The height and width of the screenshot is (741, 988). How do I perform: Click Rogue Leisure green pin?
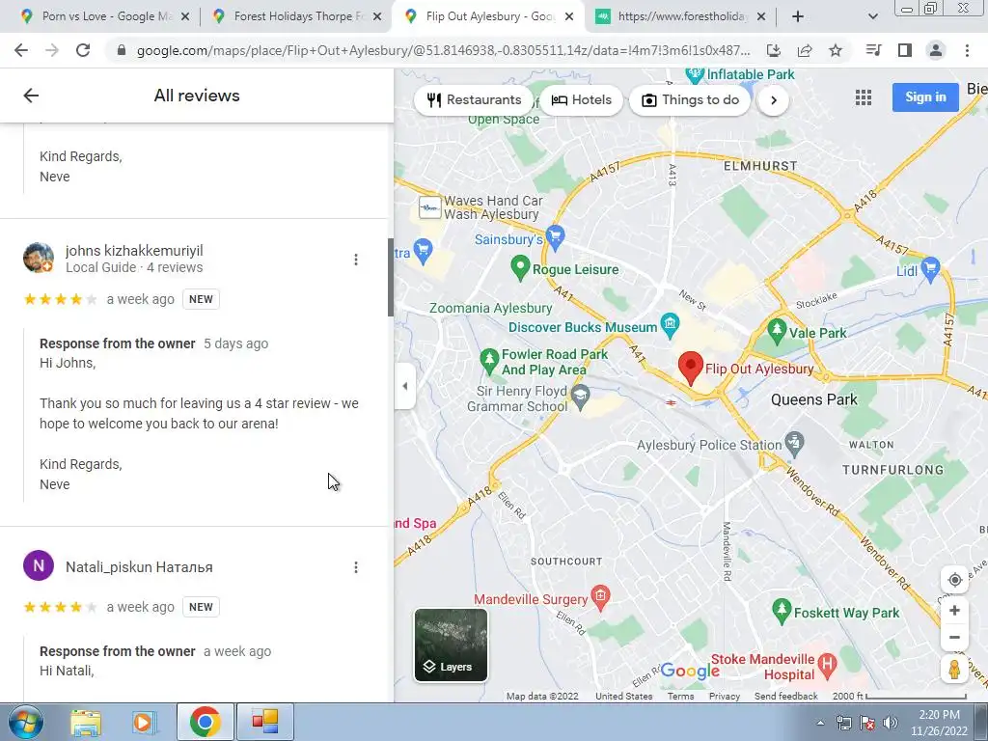(x=520, y=268)
